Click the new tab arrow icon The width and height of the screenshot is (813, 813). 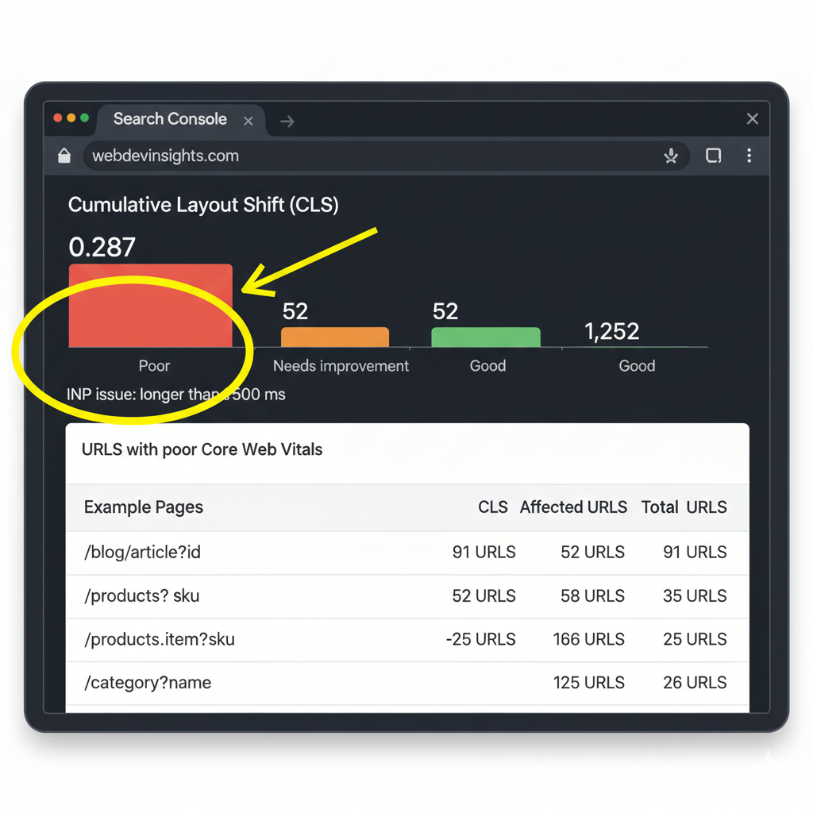287,121
